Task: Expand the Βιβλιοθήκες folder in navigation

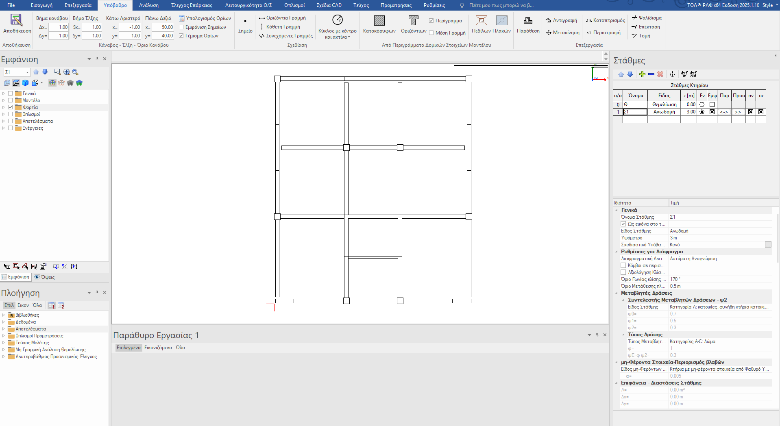Action: coord(4,315)
